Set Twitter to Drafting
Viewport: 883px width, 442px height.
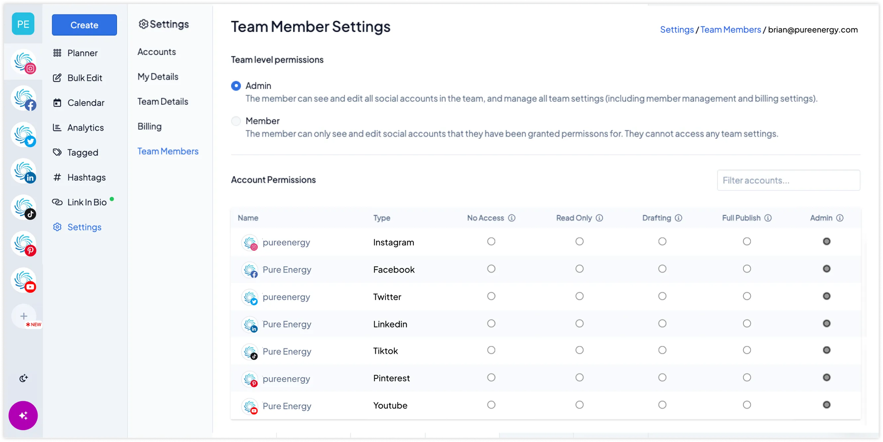click(662, 296)
